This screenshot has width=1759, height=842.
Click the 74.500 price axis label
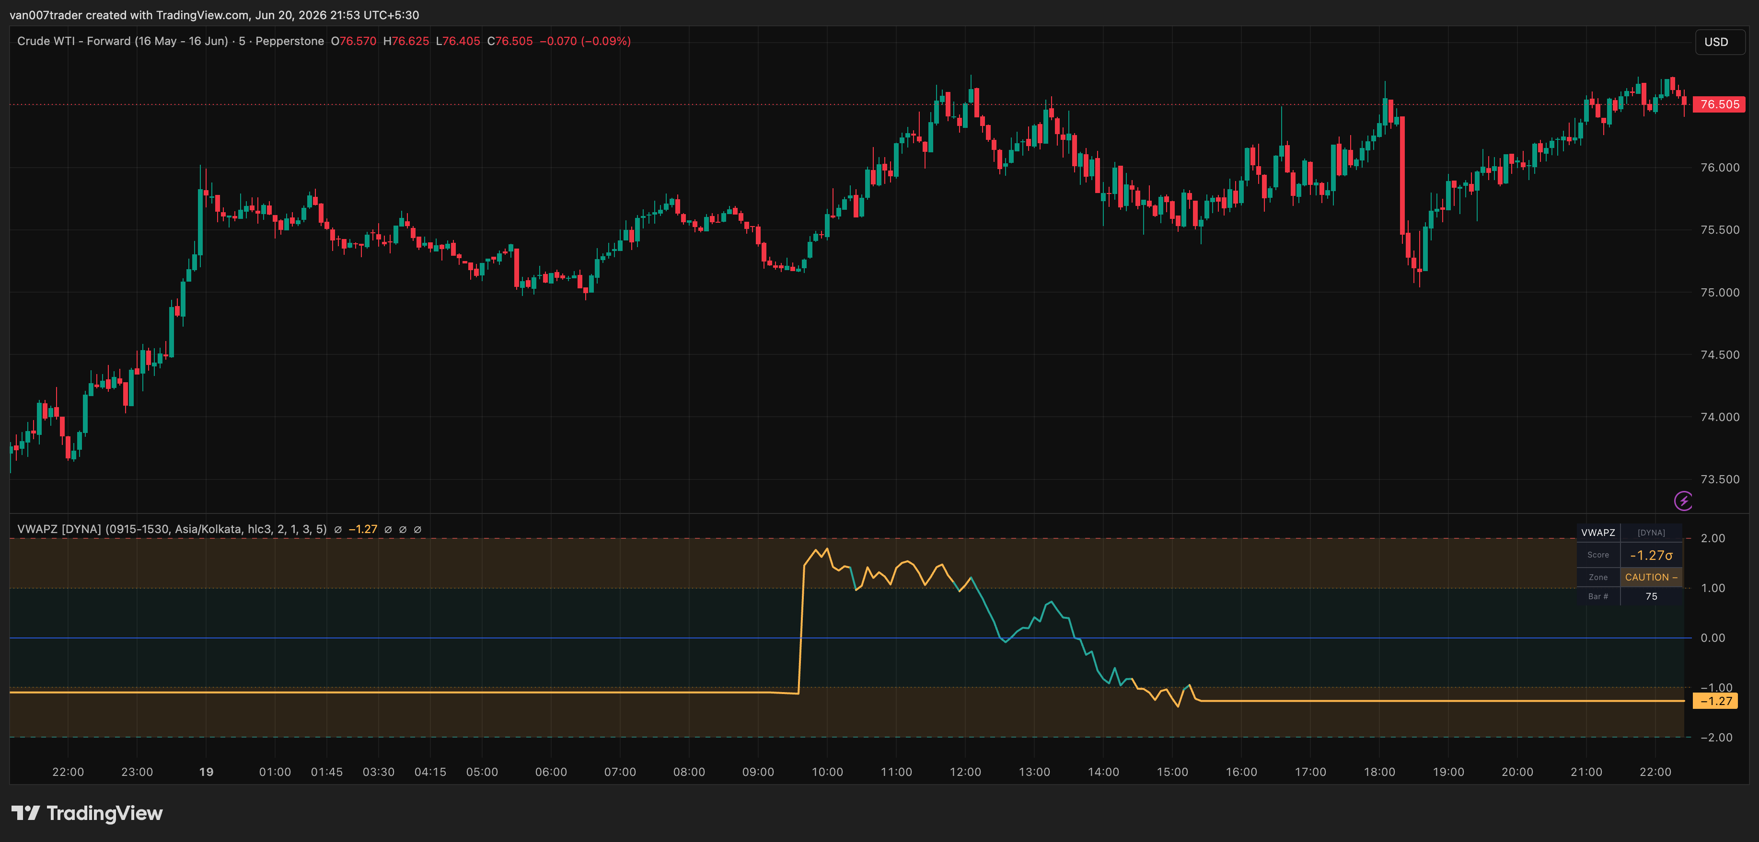1719,355
